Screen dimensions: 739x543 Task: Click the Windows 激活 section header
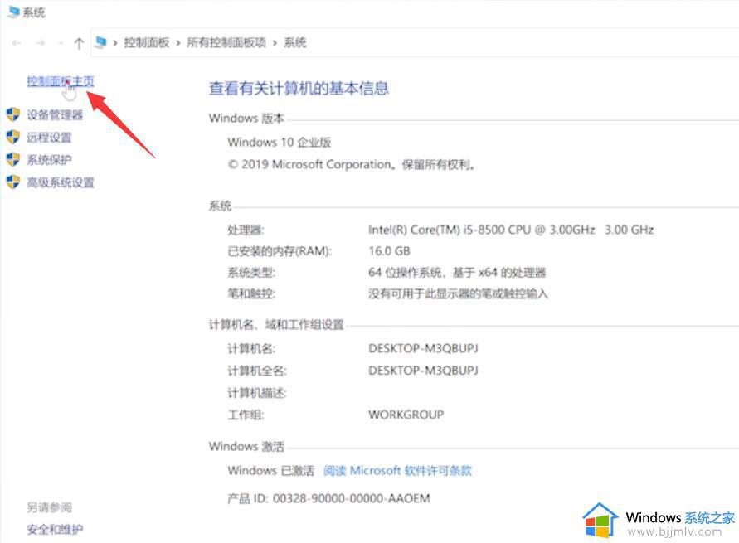point(246,447)
